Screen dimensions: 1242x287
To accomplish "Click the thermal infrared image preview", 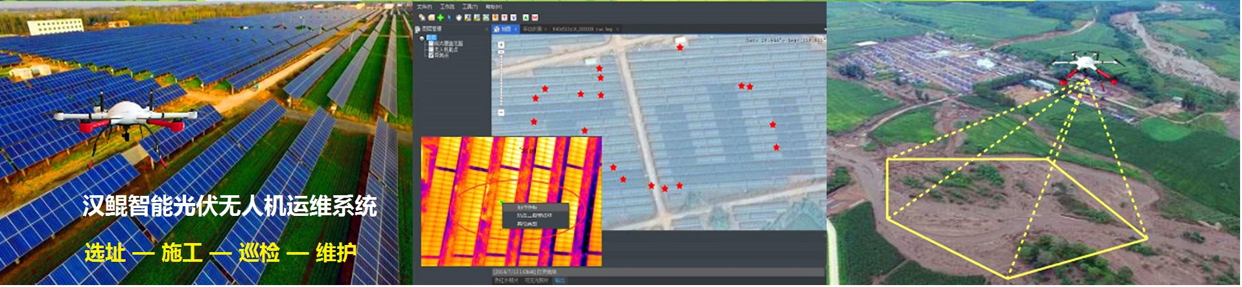I will [511, 201].
